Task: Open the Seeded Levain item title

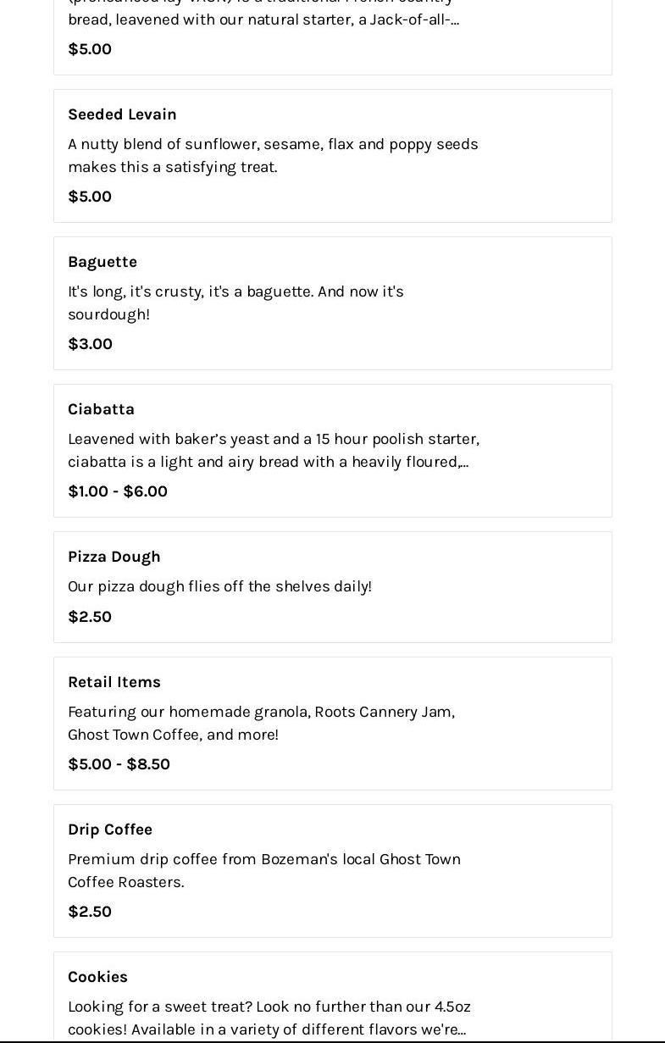Action: click(x=122, y=114)
